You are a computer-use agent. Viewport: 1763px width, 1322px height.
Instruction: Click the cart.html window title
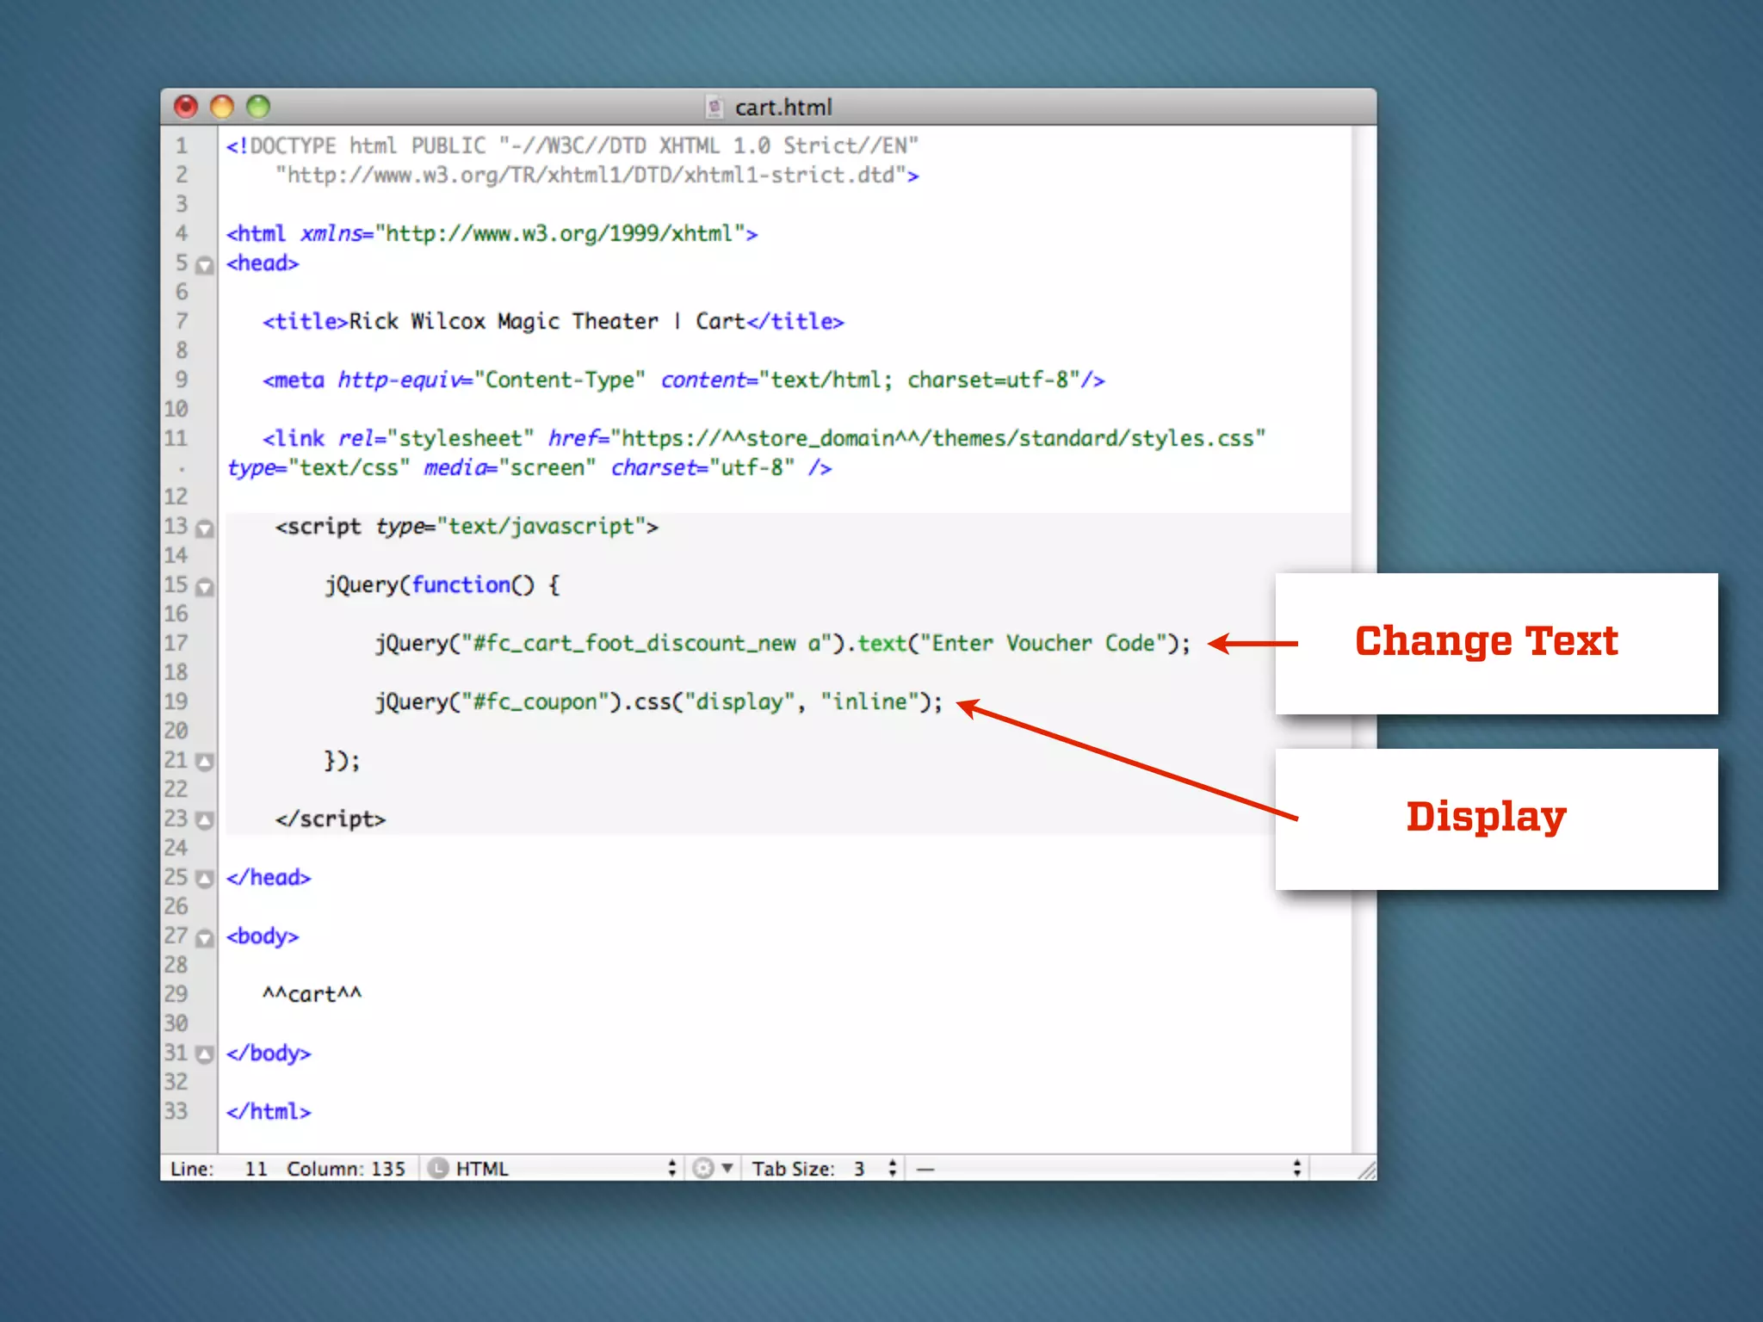[783, 107]
